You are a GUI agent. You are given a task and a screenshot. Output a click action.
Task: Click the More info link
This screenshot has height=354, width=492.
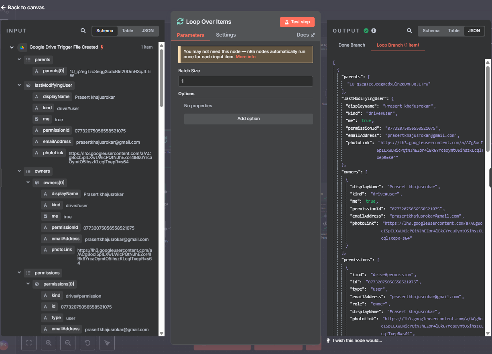246,57
